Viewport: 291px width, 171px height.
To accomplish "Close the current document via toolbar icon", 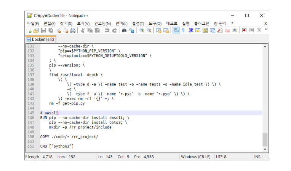I will tap(58, 30).
